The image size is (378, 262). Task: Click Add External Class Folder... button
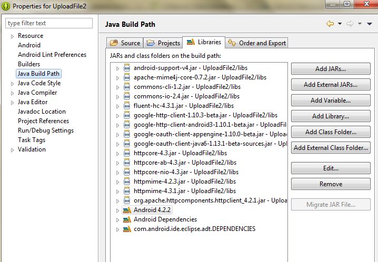click(331, 148)
